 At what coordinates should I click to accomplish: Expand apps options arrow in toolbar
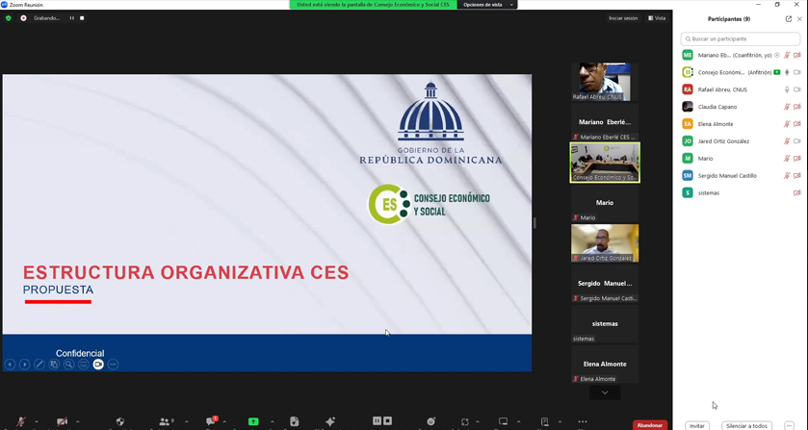(477, 421)
